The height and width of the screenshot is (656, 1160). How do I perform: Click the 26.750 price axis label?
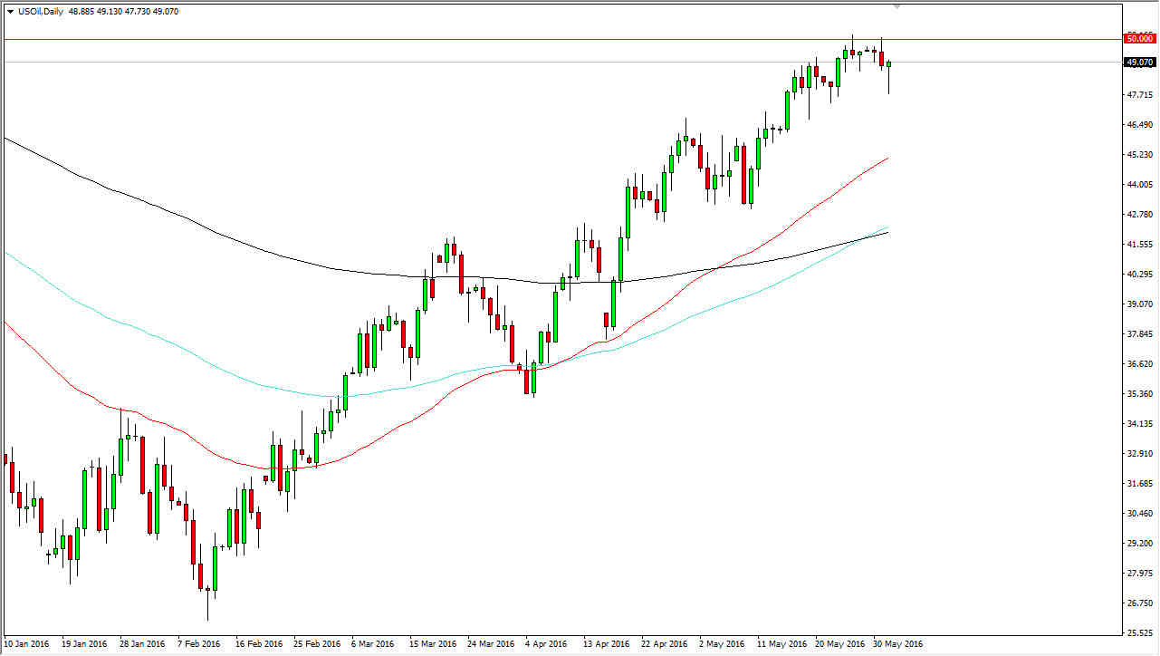tap(1138, 603)
